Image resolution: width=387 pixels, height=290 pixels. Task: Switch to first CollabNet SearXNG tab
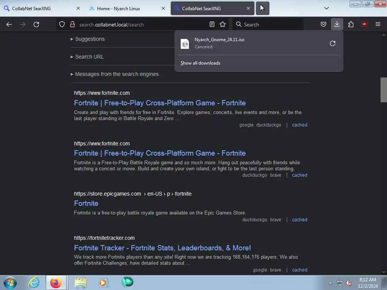tap(42, 8)
